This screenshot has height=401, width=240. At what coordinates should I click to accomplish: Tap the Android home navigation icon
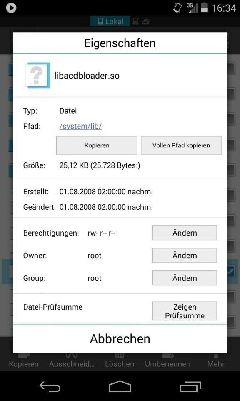tap(120, 386)
